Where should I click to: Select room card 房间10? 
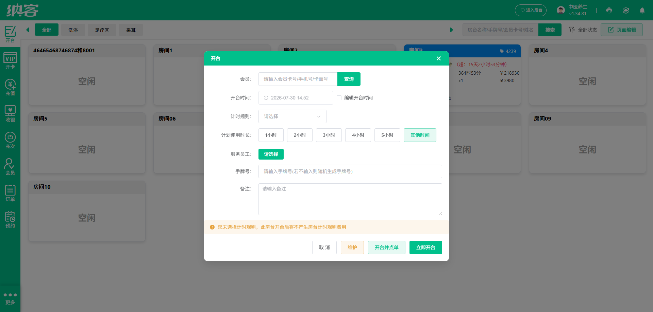(87, 211)
